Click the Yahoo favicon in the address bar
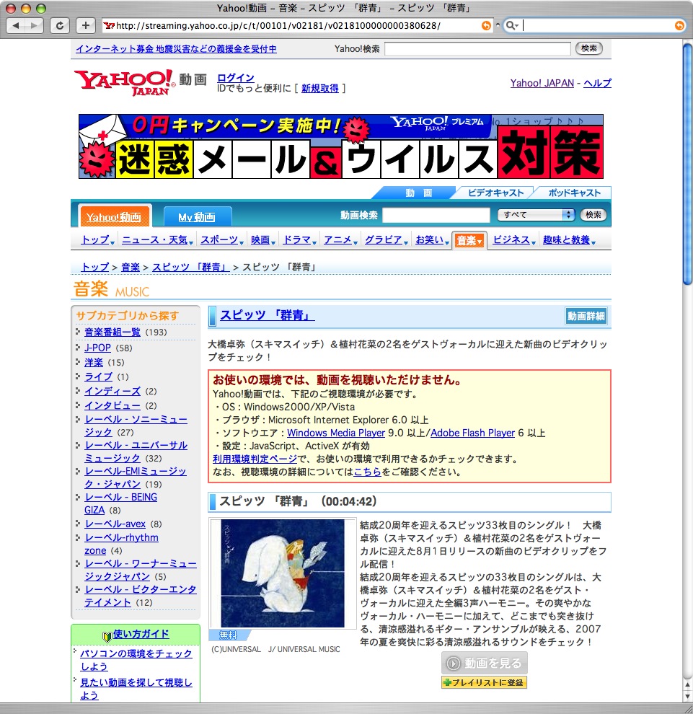This screenshot has width=693, height=714. coord(109,25)
